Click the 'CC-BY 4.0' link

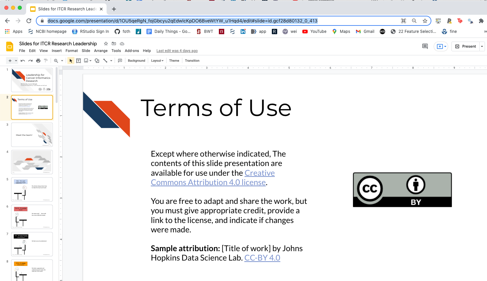click(262, 258)
